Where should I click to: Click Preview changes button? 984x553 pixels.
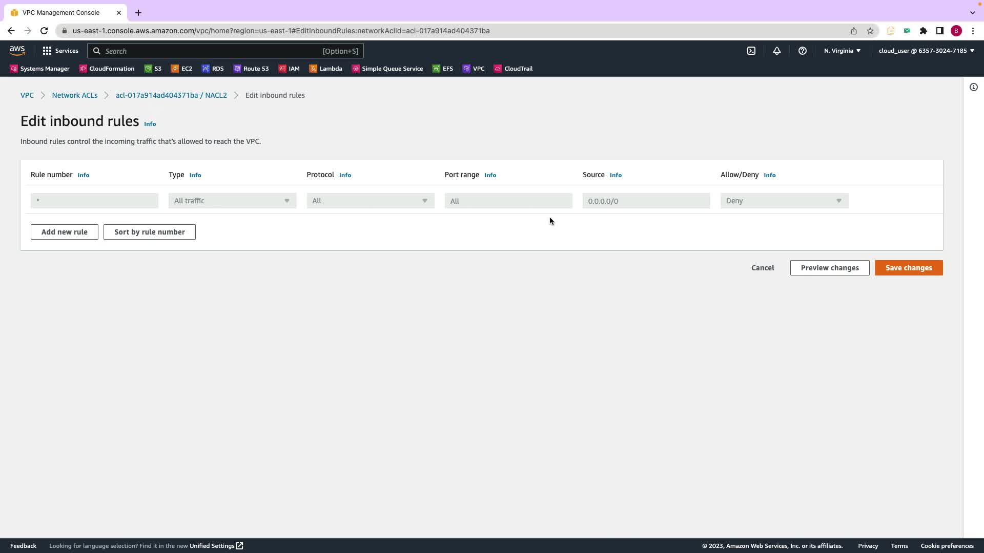(x=829, y=268)
